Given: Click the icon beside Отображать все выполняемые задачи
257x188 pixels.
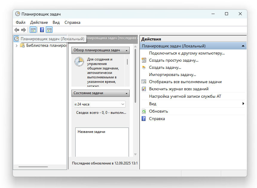Looking at the screenshot, I should coord(144,82).
